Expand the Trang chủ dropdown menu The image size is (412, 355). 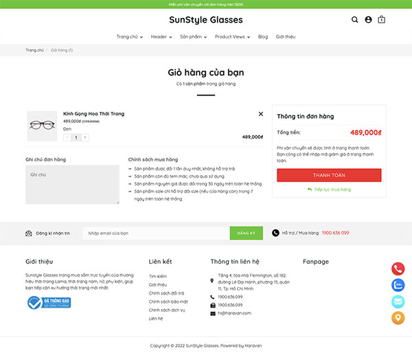click(130, 37)
